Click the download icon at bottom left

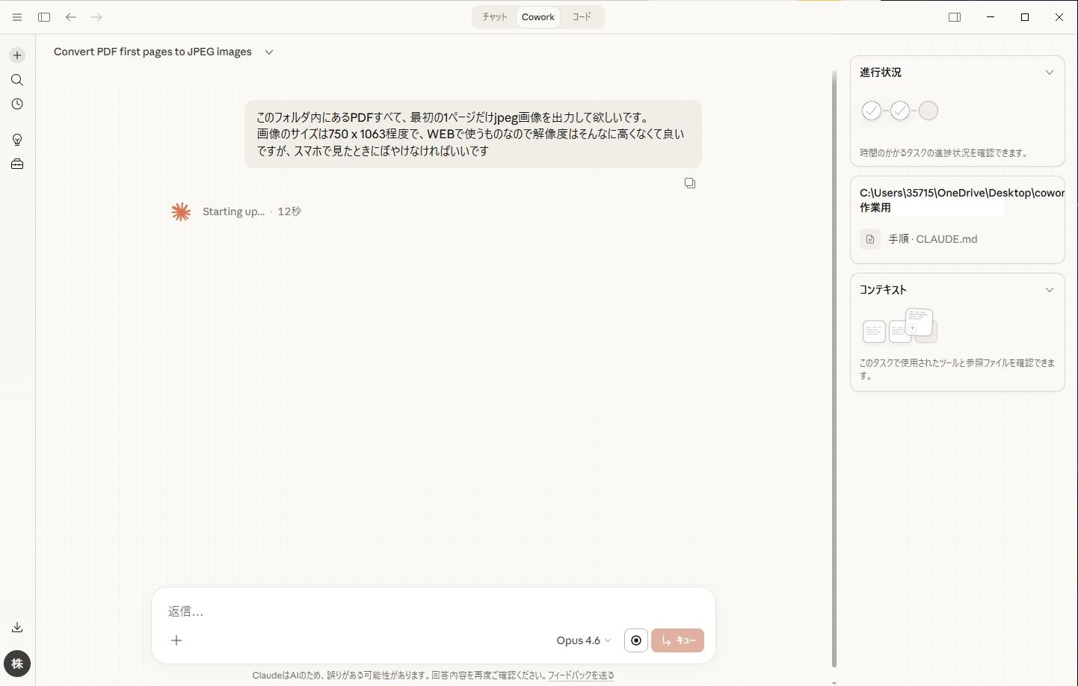coord(17,628)
